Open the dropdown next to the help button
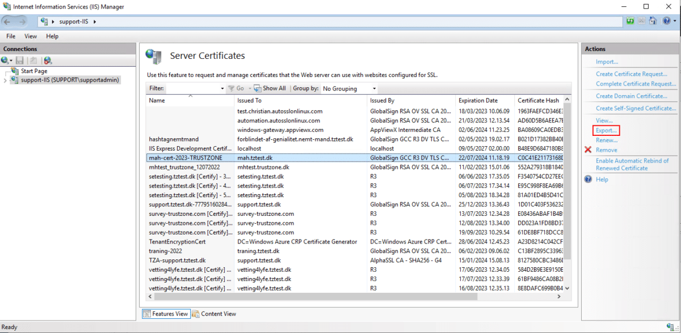This screenshot has height=333, width=681. click(x=675, y=21)
